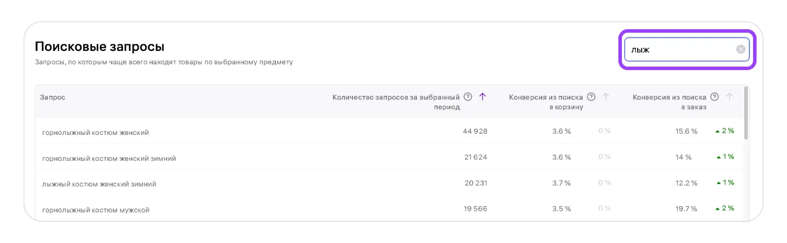Sort by order conversion arrow
The height and width of the screenshot is (243, 787).
point(730,97)
